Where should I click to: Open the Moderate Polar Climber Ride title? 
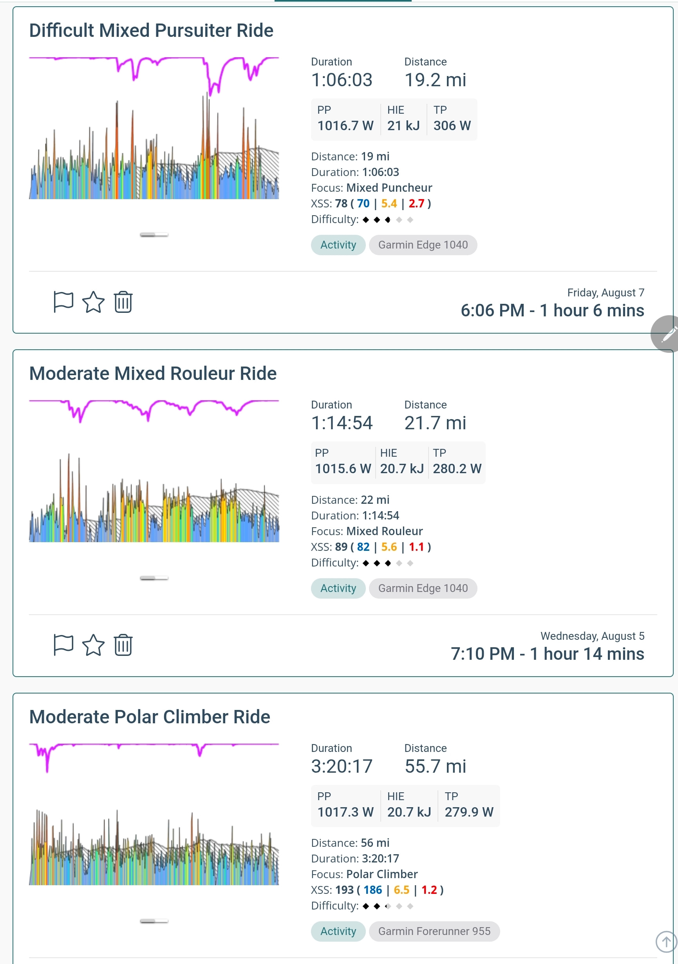coord(149,717)
